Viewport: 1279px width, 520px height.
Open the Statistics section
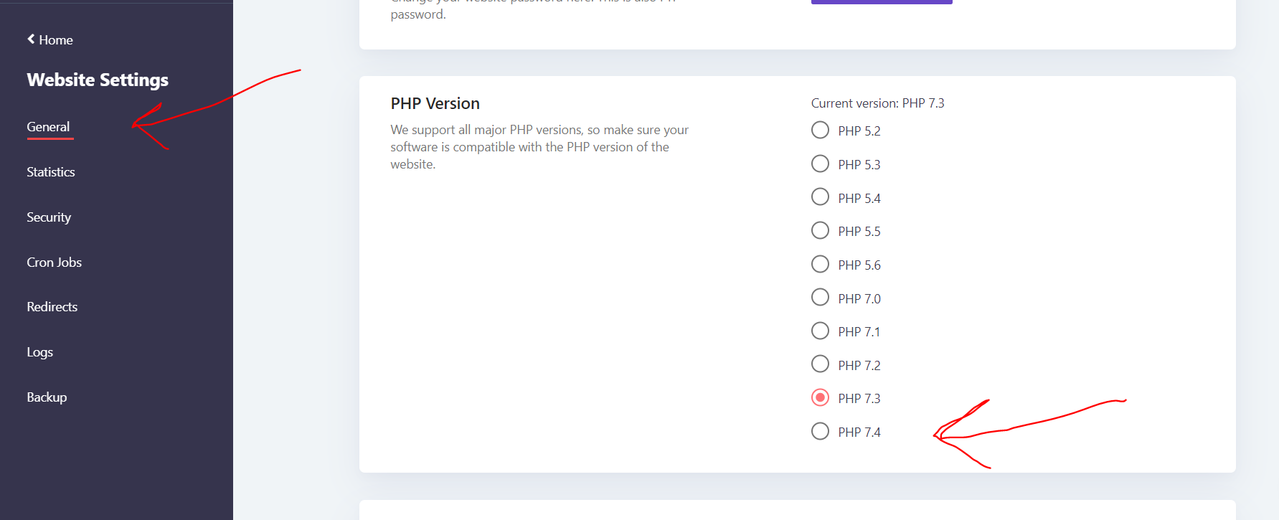coord(51,172)
